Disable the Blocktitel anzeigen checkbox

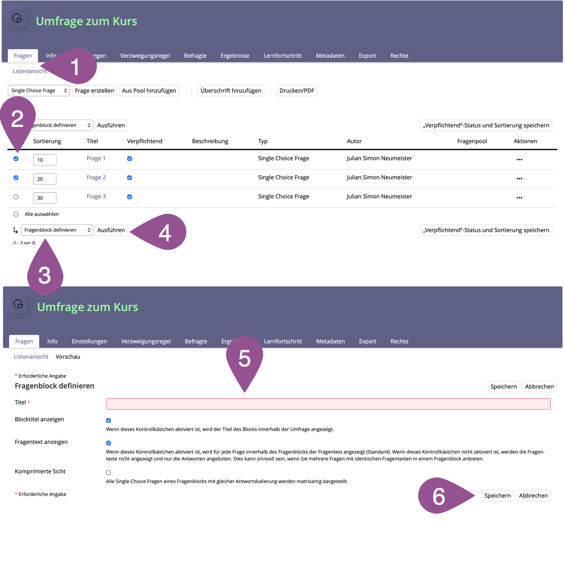[109, 420]
